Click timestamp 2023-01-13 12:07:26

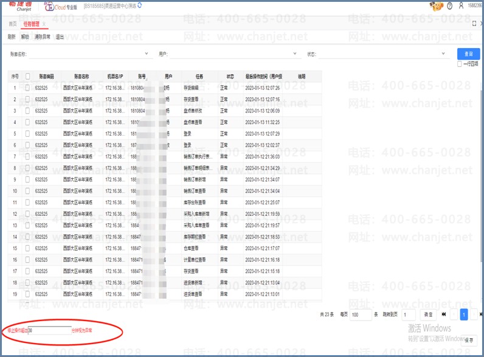263,88
